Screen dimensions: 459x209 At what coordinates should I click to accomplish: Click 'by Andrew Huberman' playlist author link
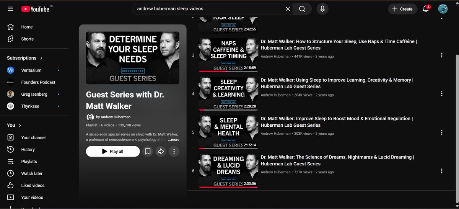tap(113, 117)
